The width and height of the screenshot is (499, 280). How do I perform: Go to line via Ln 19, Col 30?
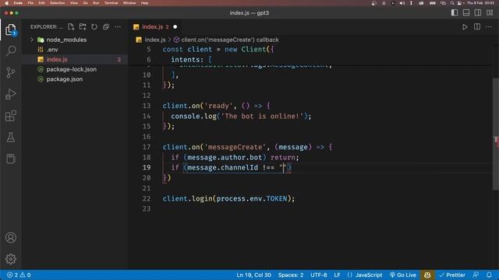tap(253, 275)
